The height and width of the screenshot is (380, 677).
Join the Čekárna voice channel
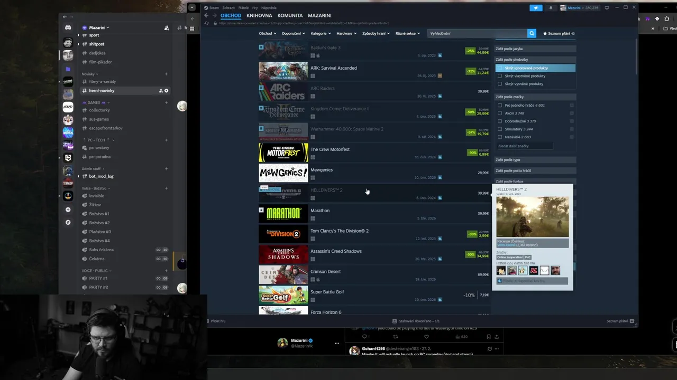97,259
